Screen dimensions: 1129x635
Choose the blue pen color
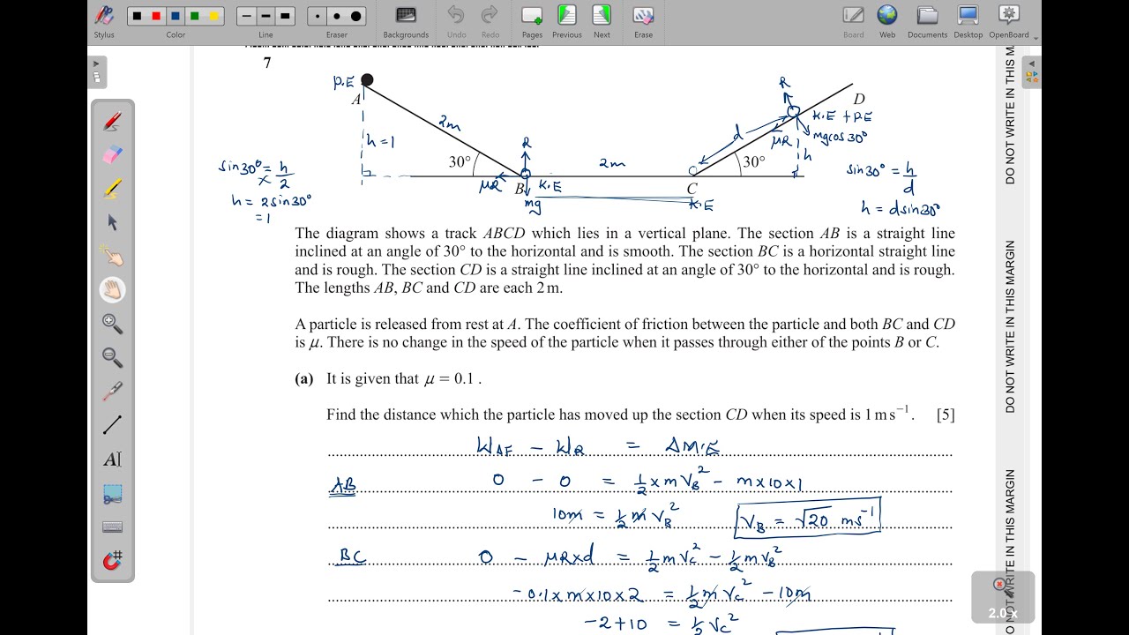tap(176, 16)
